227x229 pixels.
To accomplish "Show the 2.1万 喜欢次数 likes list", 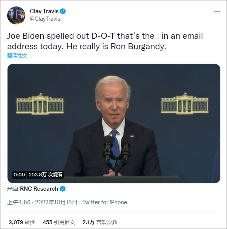I will coord(100,222).
